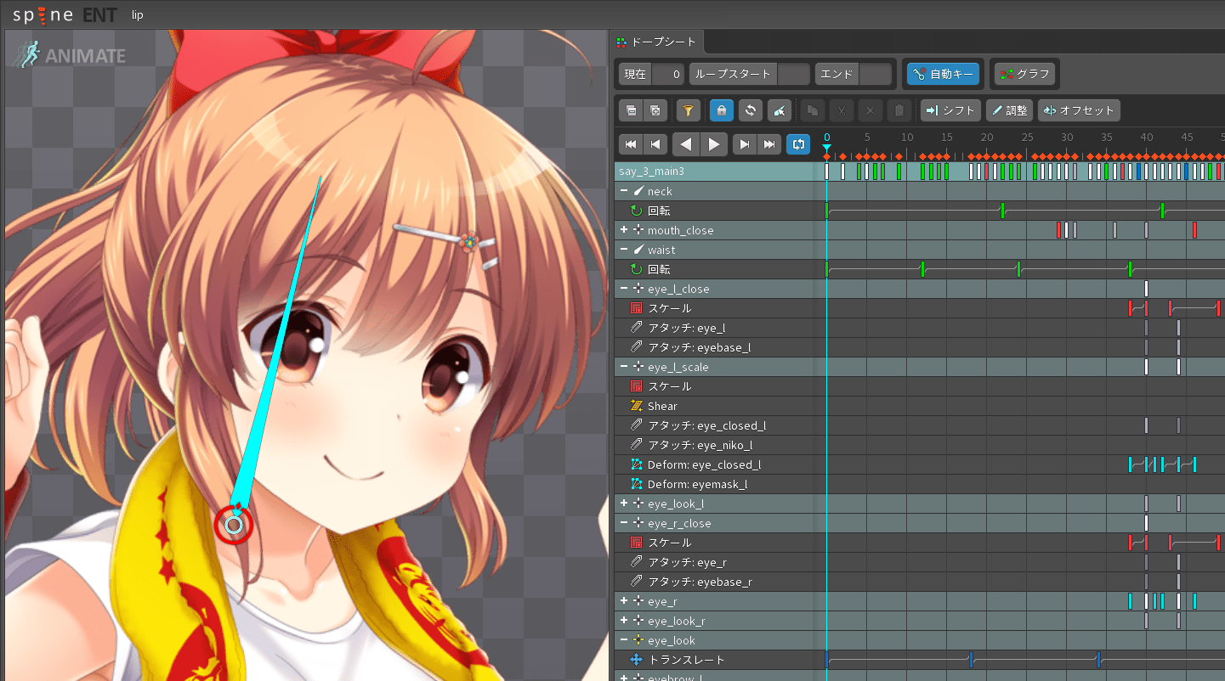Click the delete keys X icon
Screen dimensions: 1225x681
coord(870,110)
